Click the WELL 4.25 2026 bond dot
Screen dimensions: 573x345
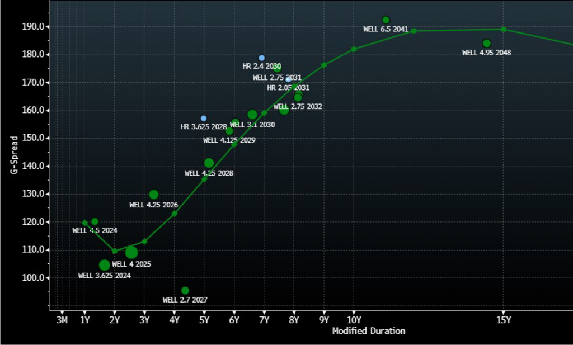[x=154, y=195]
